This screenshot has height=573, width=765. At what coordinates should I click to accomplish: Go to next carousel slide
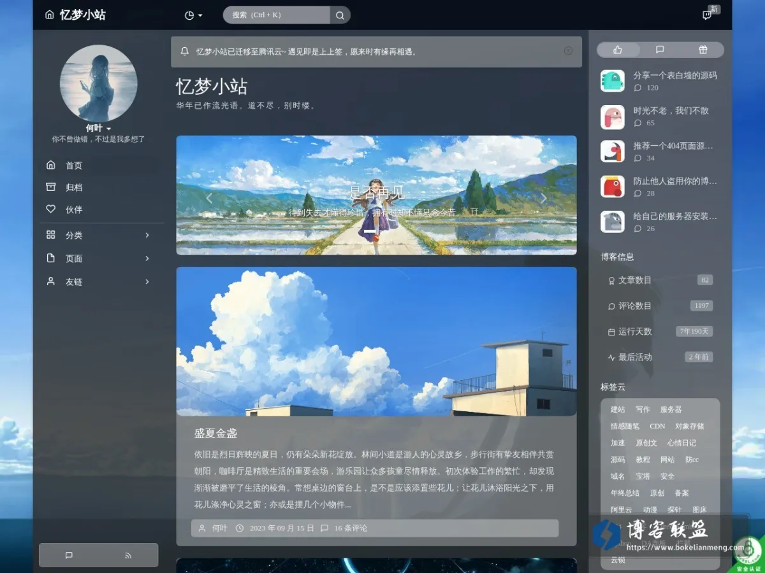point(543,198)
